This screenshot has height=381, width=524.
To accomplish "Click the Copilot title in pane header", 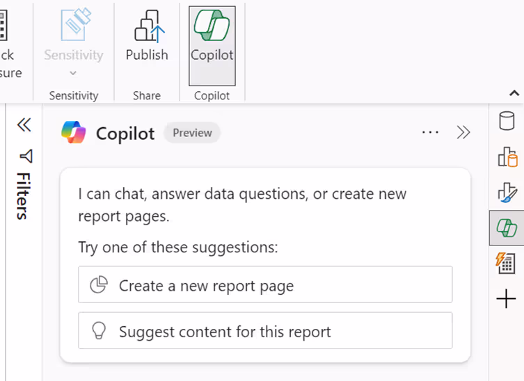I will [125, 134].
